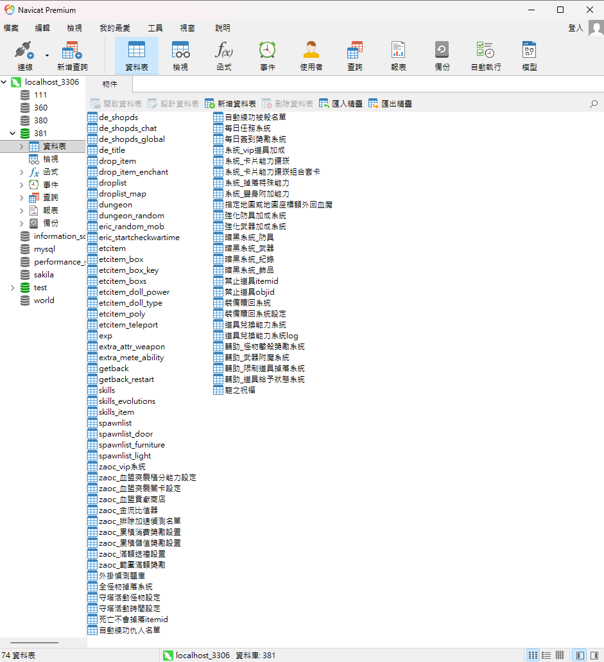Open the 模型 model toolbar icon
This screenshot has width=604, height=662.
[530, 56]
